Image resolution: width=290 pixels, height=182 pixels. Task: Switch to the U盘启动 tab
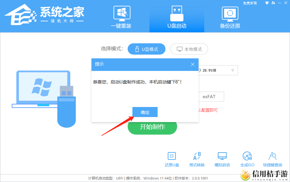177,17
